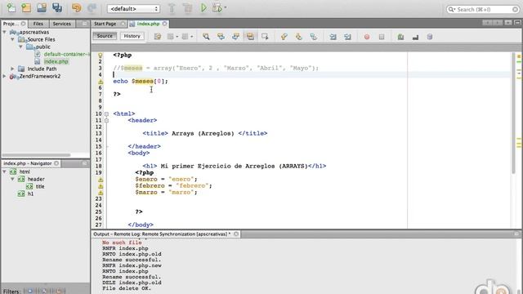Click the Open Project toolbar icon
The height and width of the screenshot is (294, 523).
[42, 8]
